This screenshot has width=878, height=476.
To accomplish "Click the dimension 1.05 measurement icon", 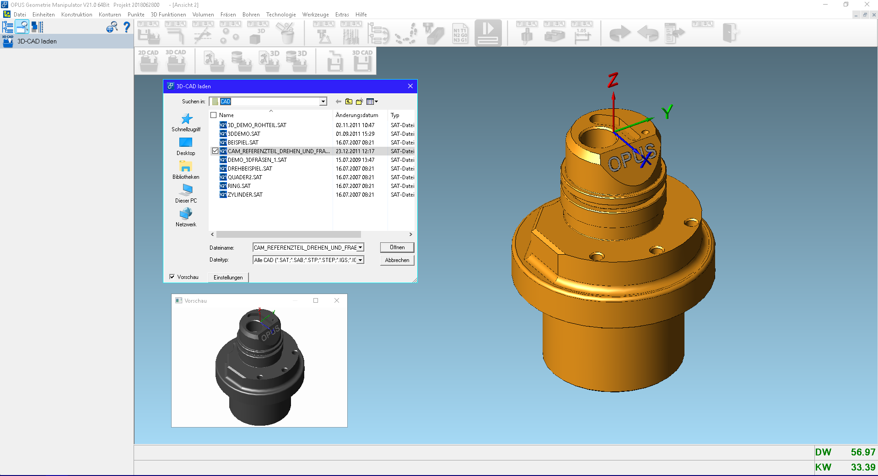I will [x=582, y=33].
